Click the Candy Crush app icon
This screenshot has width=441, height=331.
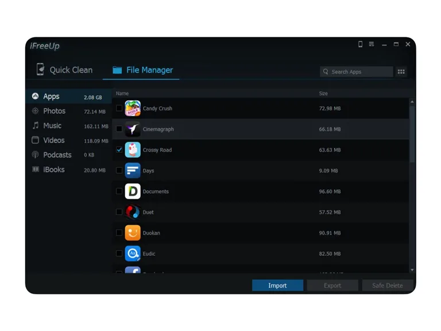(133, 109)
